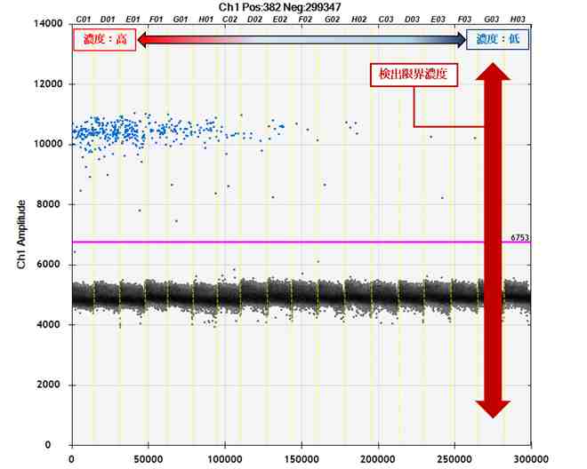Image resolution: width=587 pixels, height=469 pixels.
Task: Click the 150000 event-number tick label
Action: click(302, 459)
